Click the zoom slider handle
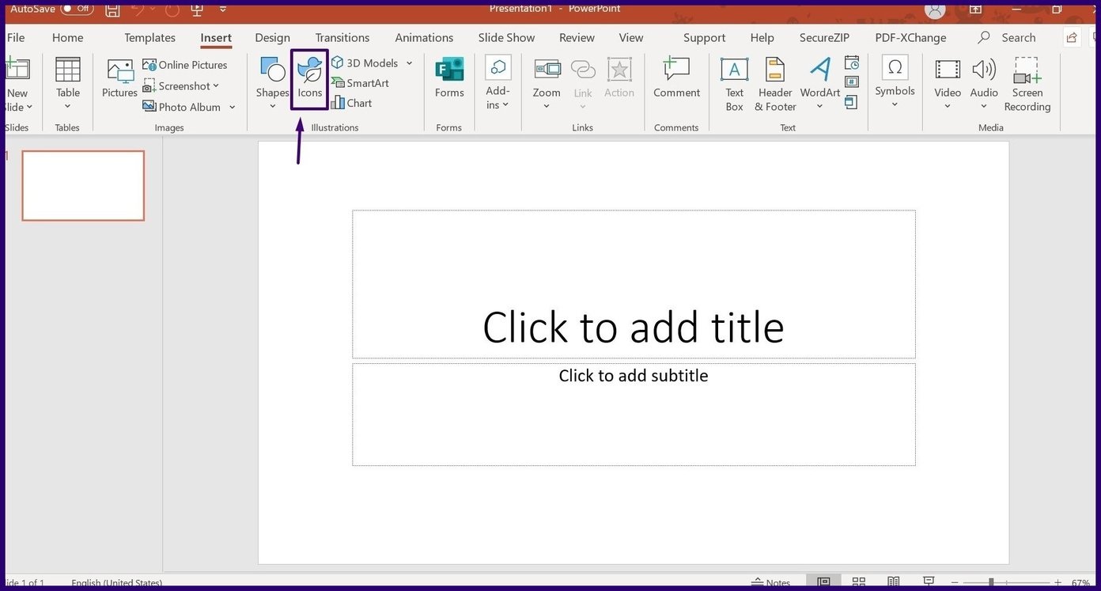The image size is (1101, 591). click(991, 583)
